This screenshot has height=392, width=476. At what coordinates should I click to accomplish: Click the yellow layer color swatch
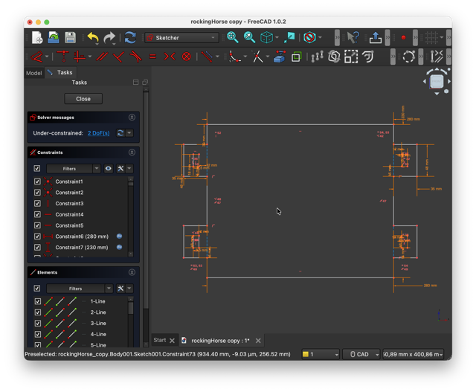tap(306, 355)
